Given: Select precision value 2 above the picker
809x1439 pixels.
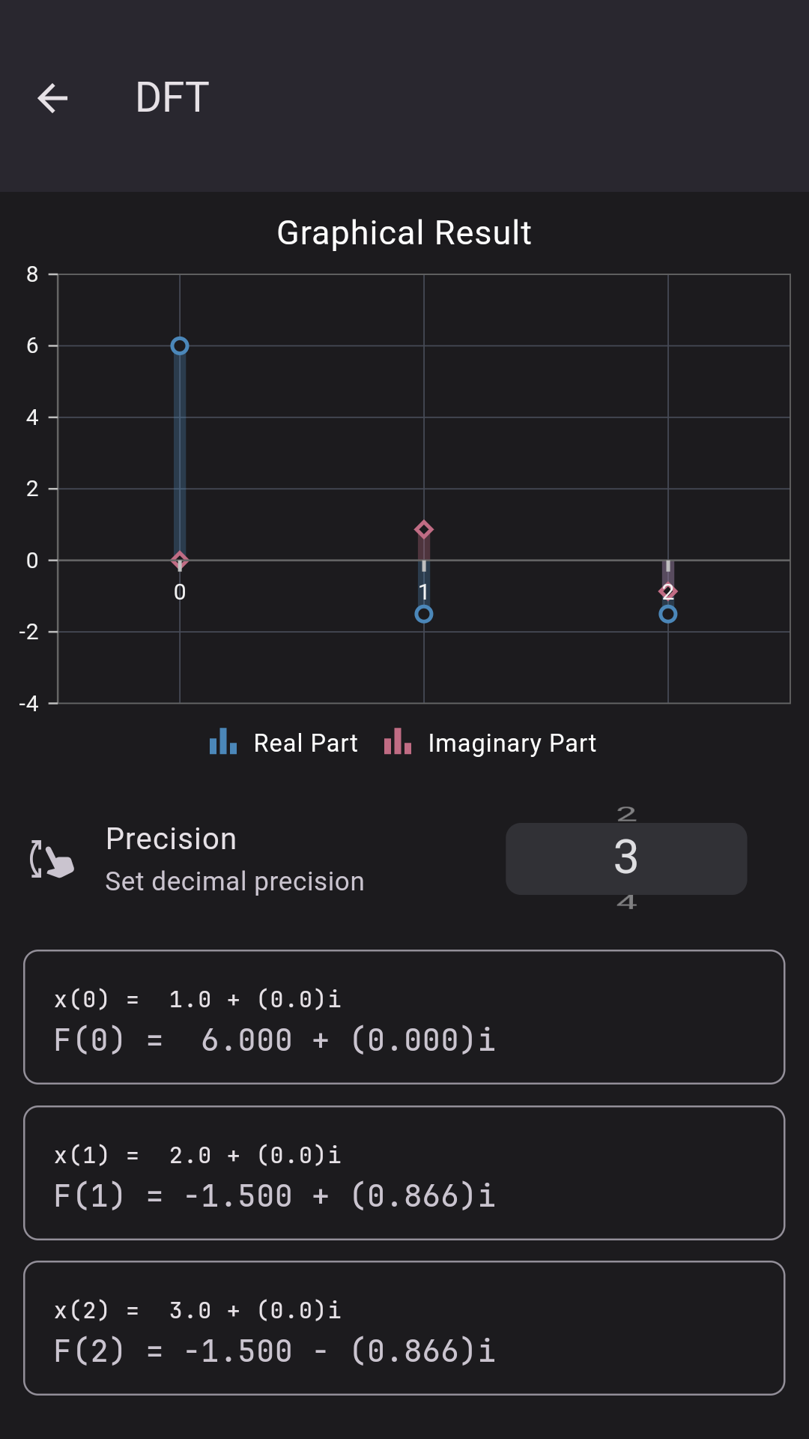Looking at the screenshot, I should tap(626, 814).
